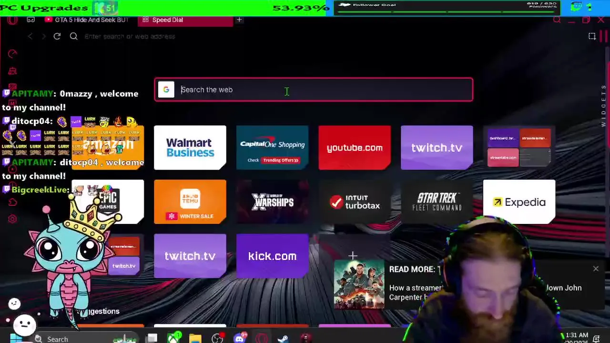The height and width of the screenshot is (343, 610).
Task: Open the search tabs magnifier icon
Action: coord(557,20)
